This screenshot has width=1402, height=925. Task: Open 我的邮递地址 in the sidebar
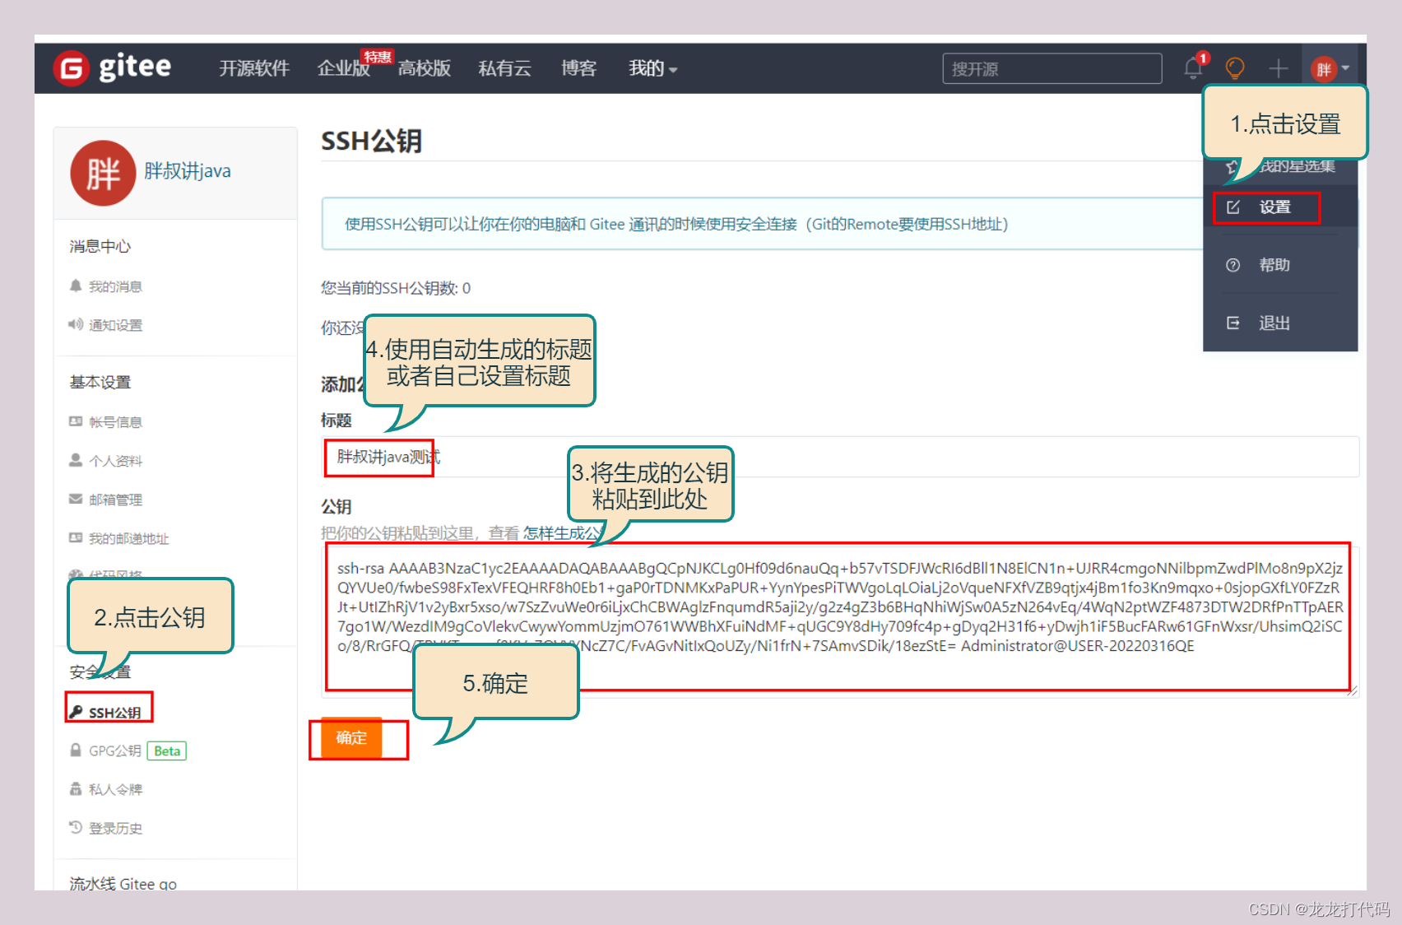point(128,539)
